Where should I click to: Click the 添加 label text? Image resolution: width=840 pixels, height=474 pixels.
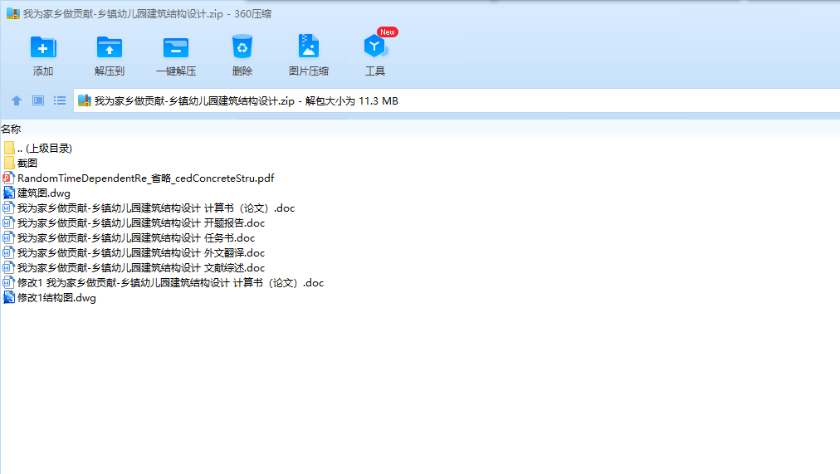tap(43, 71)
